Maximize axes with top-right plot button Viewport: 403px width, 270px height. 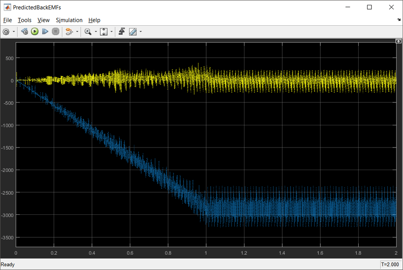(399, 41)
